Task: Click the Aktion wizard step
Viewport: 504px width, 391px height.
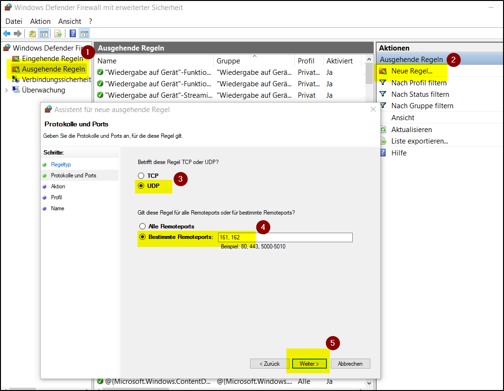Action: point(58,186)
